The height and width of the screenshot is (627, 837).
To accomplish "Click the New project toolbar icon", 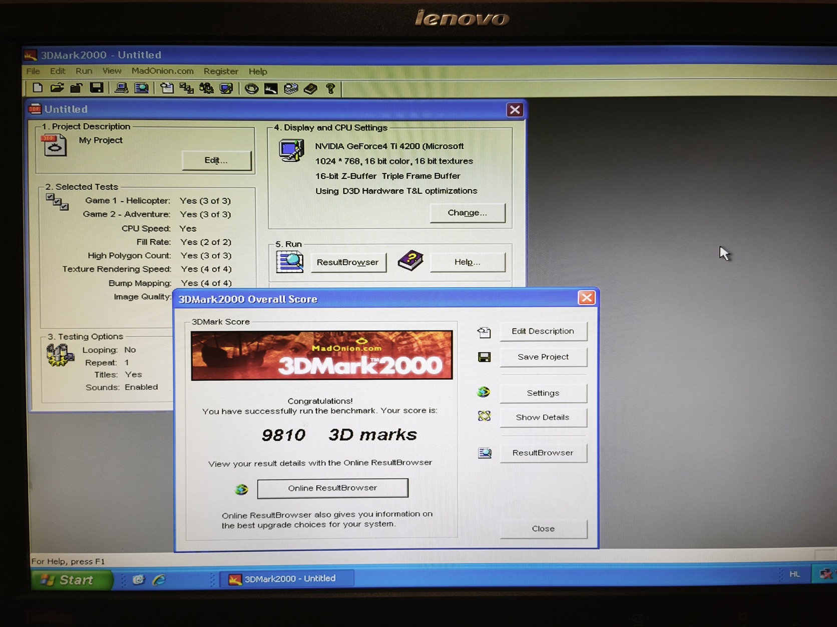I will [x=38, y=88].
